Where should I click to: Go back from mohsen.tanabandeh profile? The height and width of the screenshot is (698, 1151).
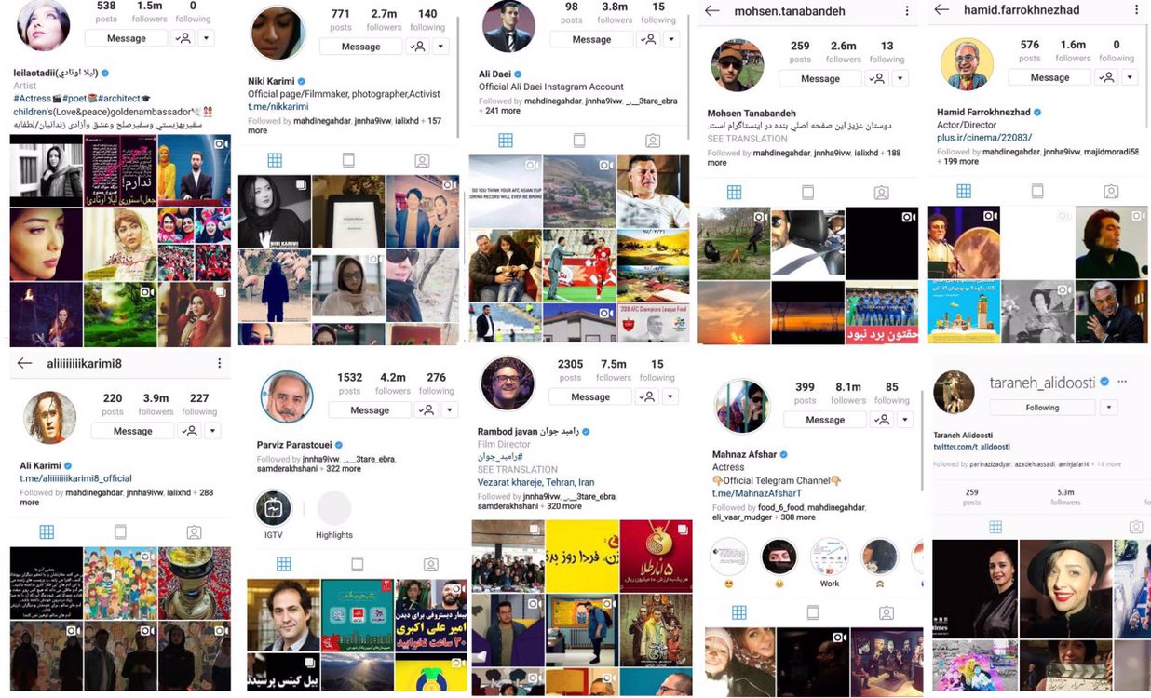(x=712, y=10)
